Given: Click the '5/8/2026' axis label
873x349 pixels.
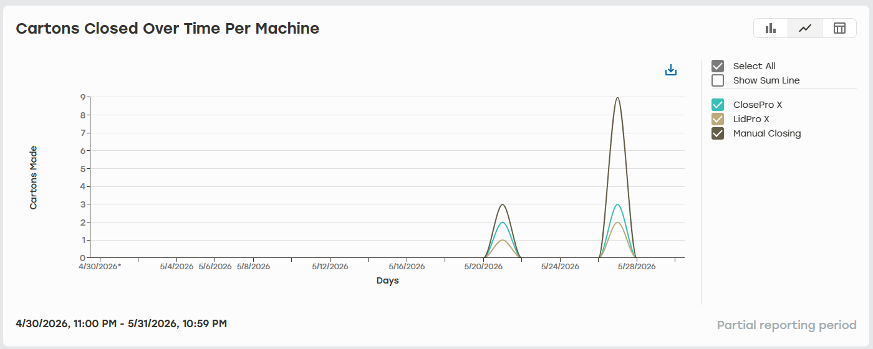Looking at the screenshot, I should 253,267.
